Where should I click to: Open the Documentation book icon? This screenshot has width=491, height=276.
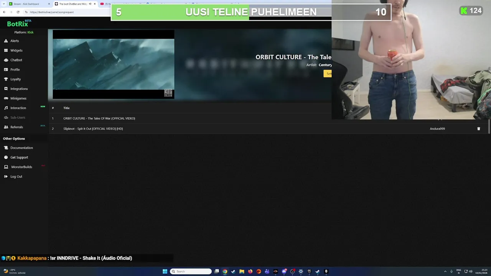coord(6,148)
